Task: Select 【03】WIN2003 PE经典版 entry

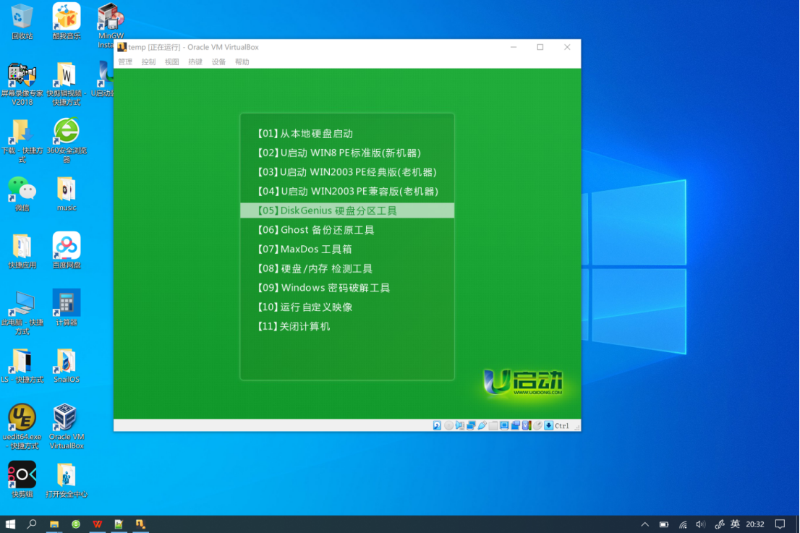Action: point(347,172)
